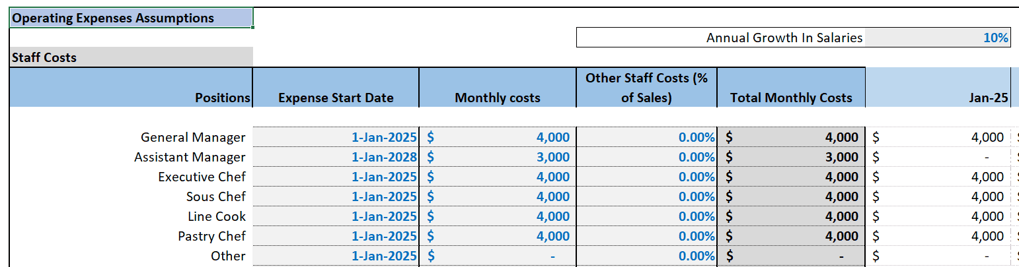This screenshot has height=267, width=1019.
Task: Click the Total Monthly Costs header cell
Action: (791, 88)
